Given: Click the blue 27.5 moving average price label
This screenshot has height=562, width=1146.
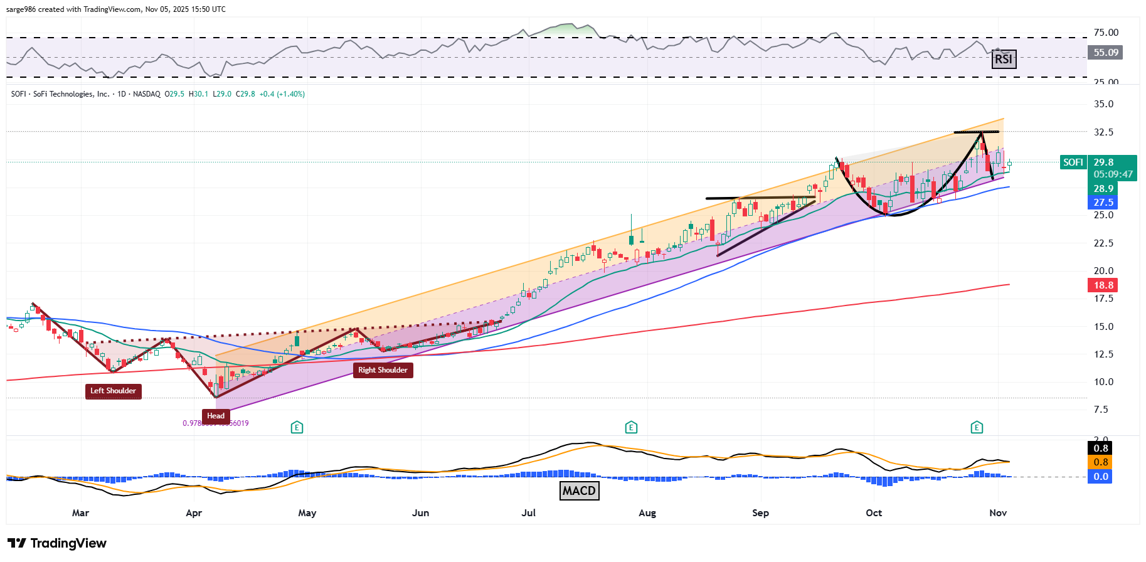Looking at the screenshot, I should point(1103,203).
